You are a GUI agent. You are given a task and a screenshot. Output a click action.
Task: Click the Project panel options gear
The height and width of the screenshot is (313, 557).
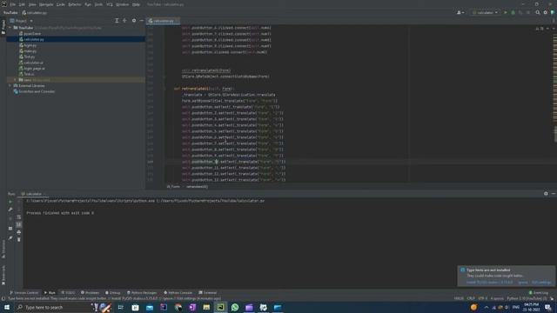(x=134, y=21)
